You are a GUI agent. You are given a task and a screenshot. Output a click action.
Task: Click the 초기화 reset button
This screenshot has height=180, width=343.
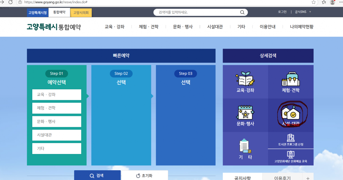pyautogui.click(x=145, y=175)
